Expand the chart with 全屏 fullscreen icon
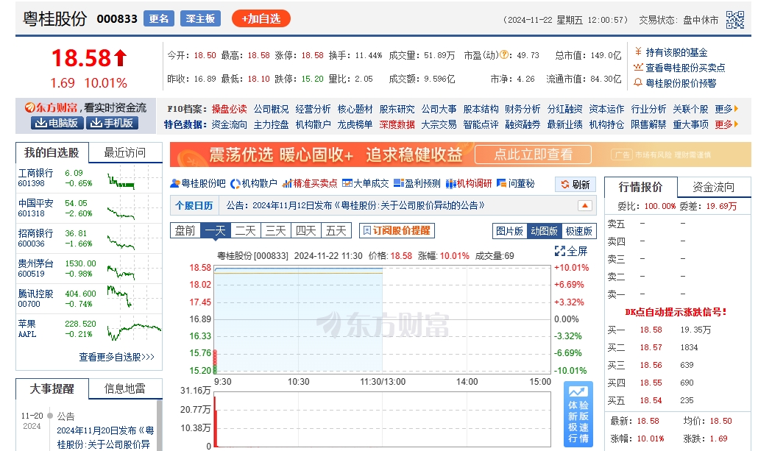 coord(571,251)
